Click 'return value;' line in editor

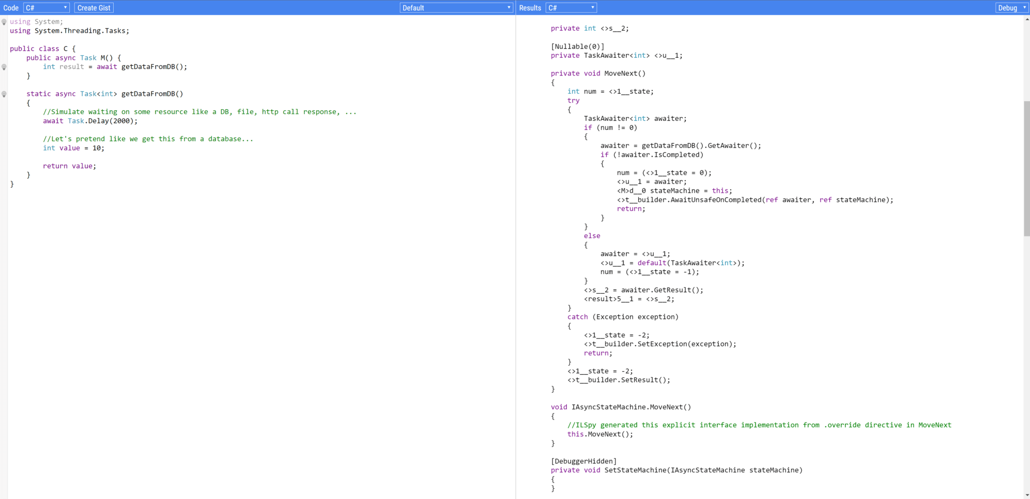pyautogui.click(x=69, y=166)
